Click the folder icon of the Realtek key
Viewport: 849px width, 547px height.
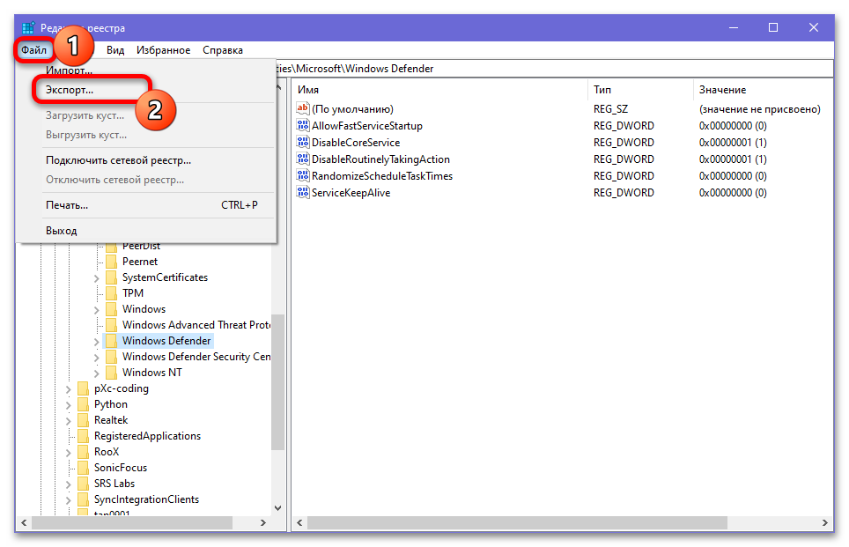click(x=84, y=420)
